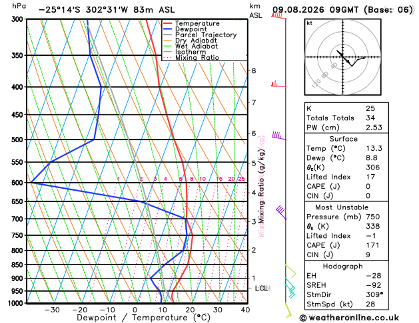
Task: Click the EH value -28
Action: (374, 276)
